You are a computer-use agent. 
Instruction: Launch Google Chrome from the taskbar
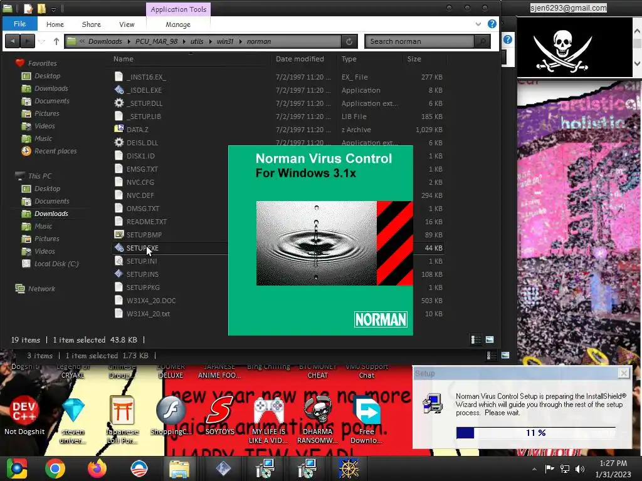[55, 468]
